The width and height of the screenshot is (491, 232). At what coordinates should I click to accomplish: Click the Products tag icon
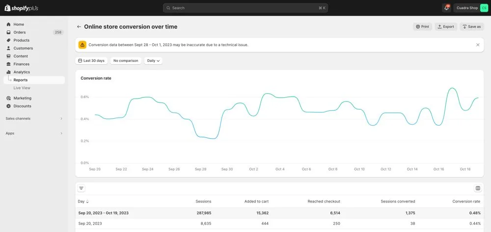[8, 40]
